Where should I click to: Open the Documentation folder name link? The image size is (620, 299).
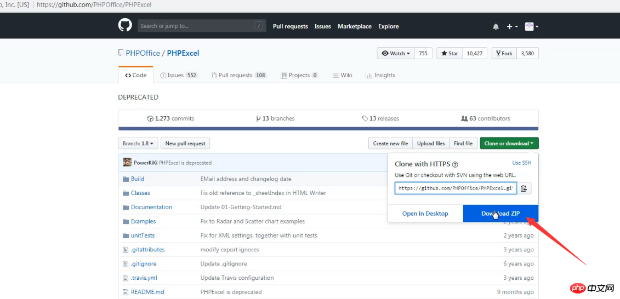[x=151, y=208]
